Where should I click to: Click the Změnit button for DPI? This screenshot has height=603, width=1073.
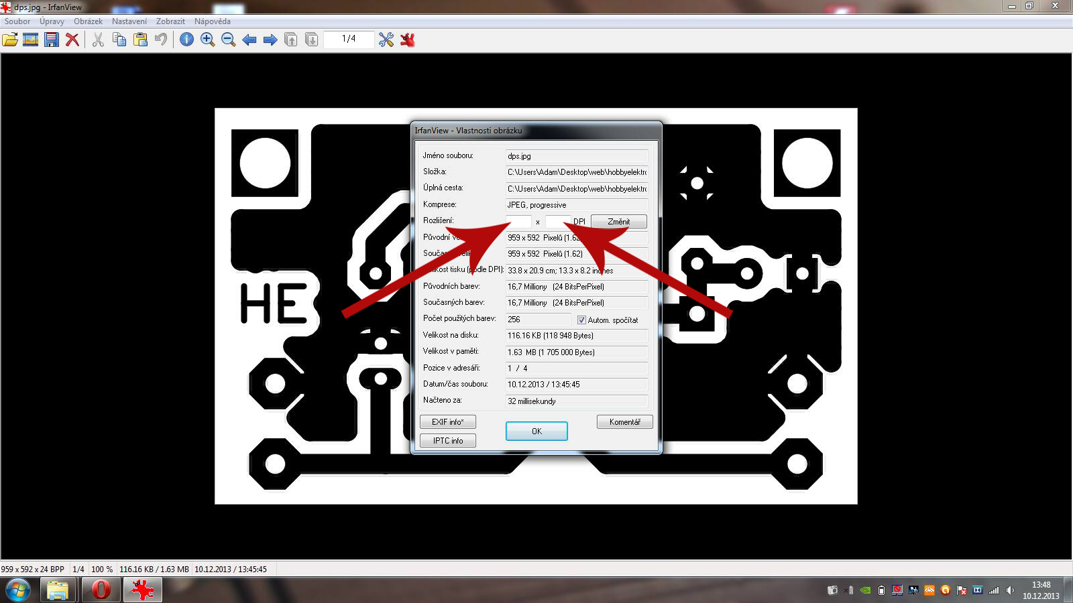618,221
